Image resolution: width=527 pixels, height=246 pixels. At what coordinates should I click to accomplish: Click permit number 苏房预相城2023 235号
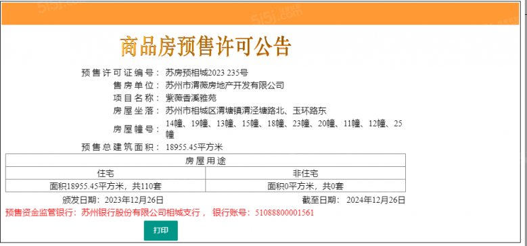coord(207,72)
